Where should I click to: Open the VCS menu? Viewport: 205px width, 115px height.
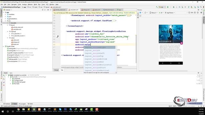(47, 4)
